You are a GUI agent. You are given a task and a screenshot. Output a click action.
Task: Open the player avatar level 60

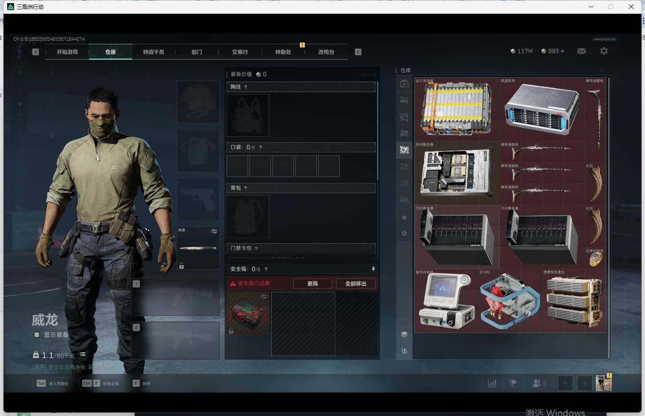click(603, 383)
